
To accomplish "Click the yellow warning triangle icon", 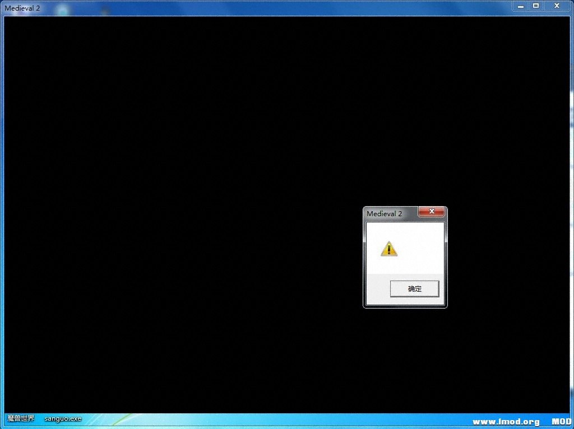I will (x=388, y=249).
